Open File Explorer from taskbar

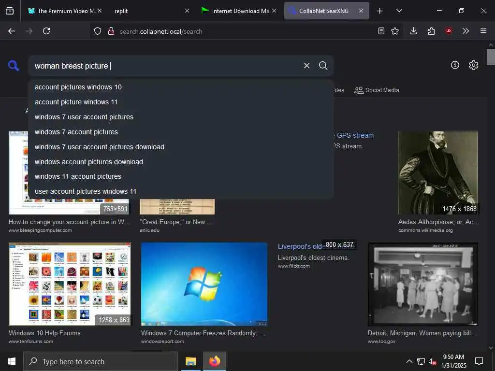tap(190, 361)
